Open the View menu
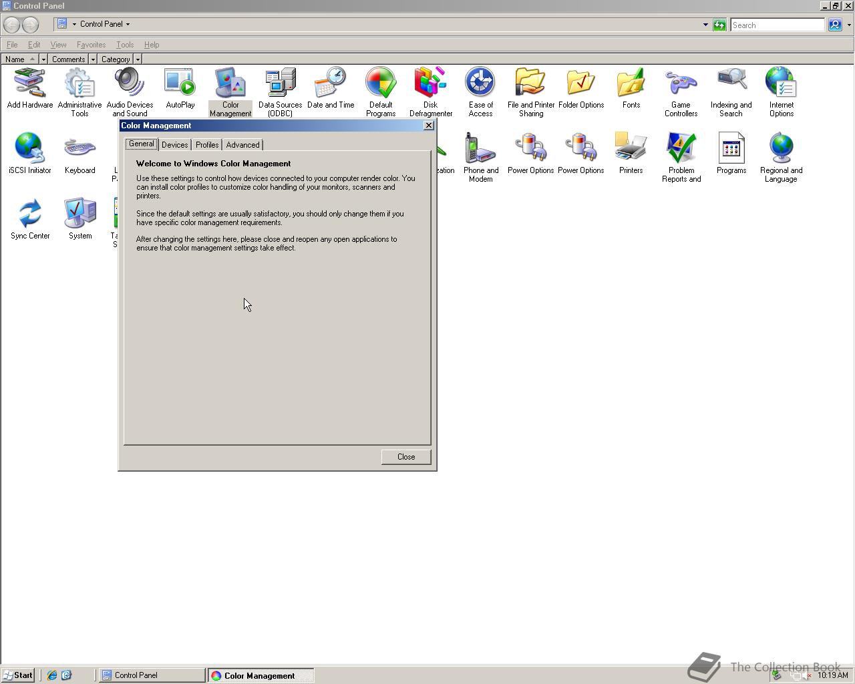This screenshot has height=684, width=855. (58, 45)
